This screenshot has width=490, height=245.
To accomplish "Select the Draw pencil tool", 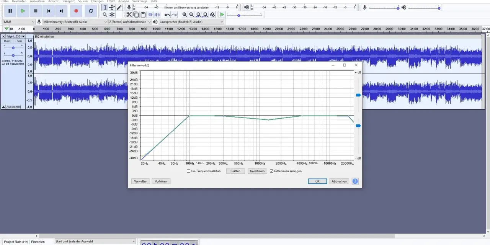I will pyautogui.click(x=119, y=7).
